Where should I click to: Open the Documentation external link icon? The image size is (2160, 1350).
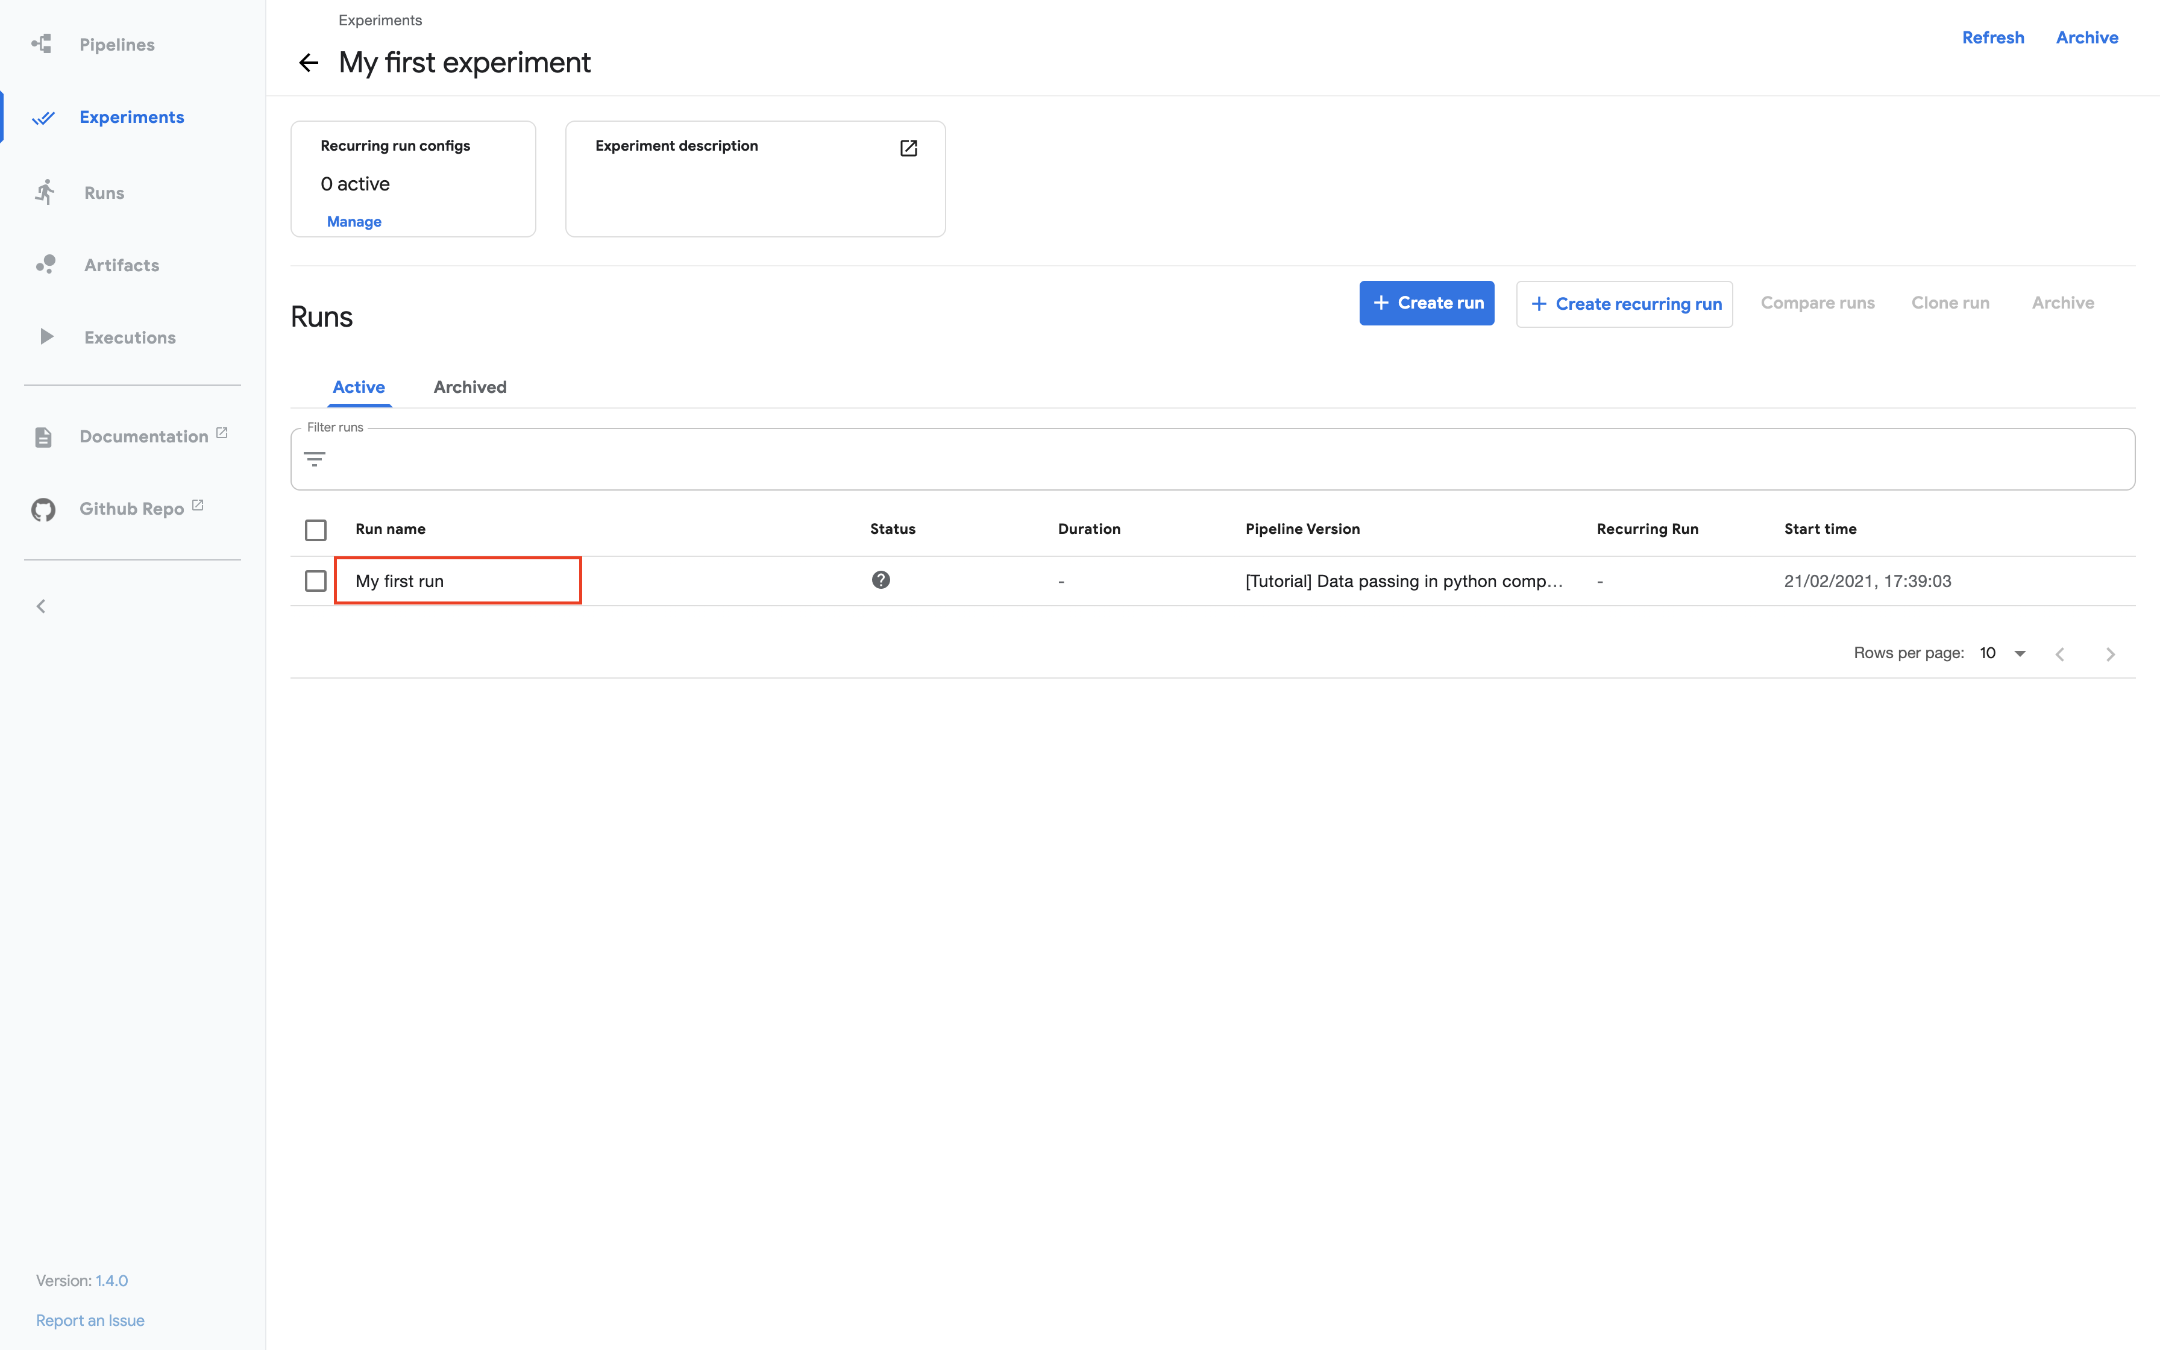pyautogui.click(x=221, y=432)
